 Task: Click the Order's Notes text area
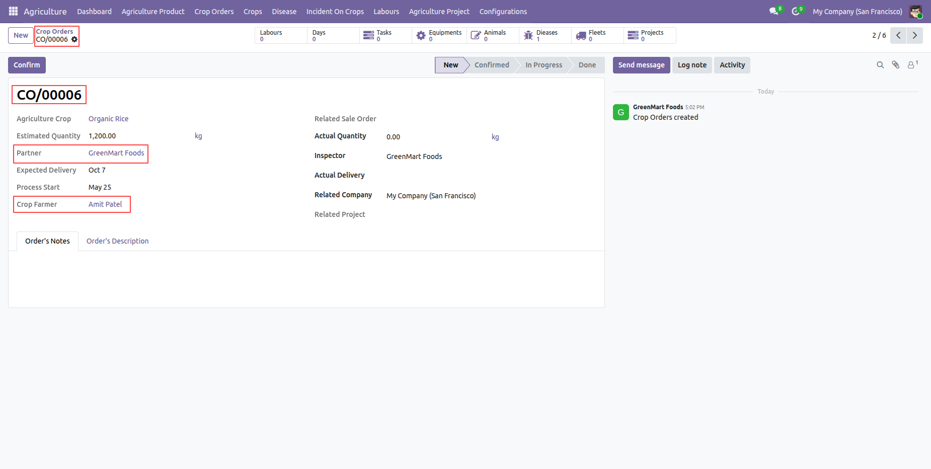(x=306, y=279)
